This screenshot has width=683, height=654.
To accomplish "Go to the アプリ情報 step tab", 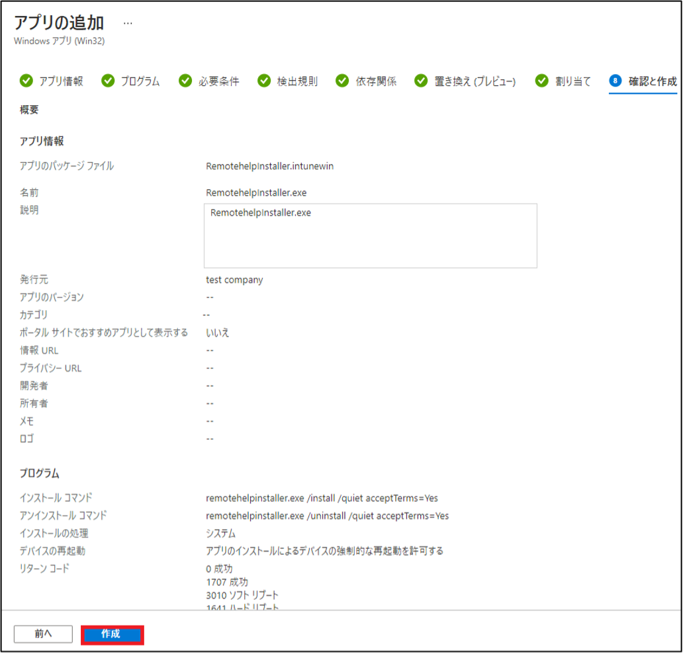I will tap(61, 81).
